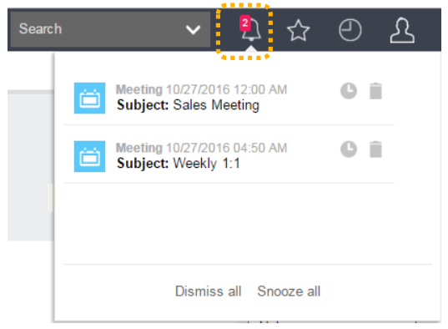Delete the Sales Meeting reminder
Viewport: 448px width, 329px height.
pos(375,91)
